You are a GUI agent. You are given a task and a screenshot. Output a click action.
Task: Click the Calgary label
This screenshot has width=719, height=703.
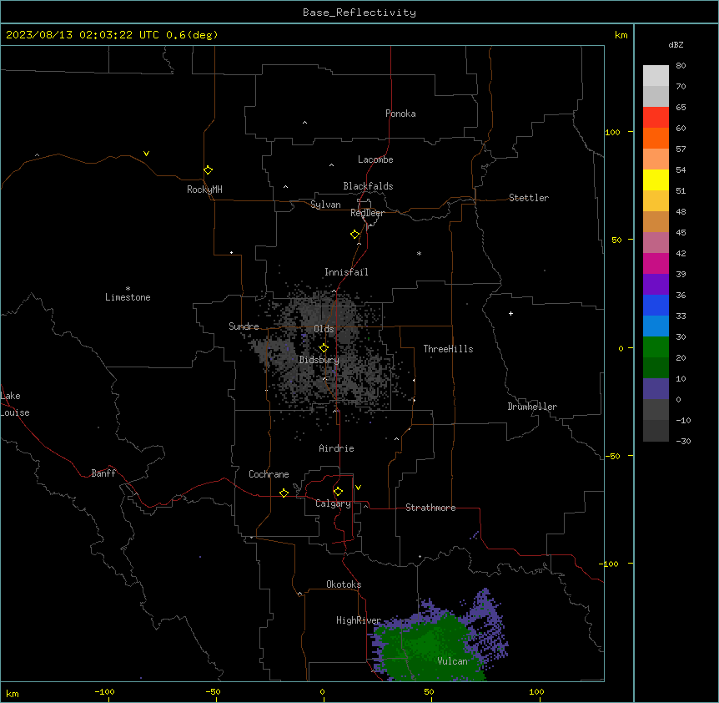point(333,503)
